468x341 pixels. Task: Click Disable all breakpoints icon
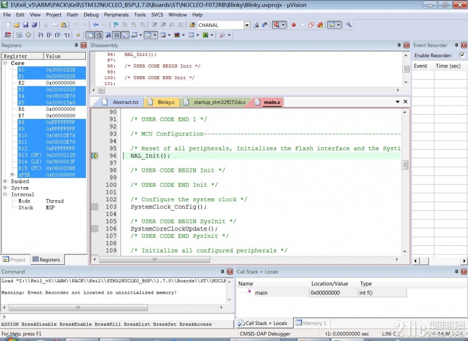pos(311,25)
